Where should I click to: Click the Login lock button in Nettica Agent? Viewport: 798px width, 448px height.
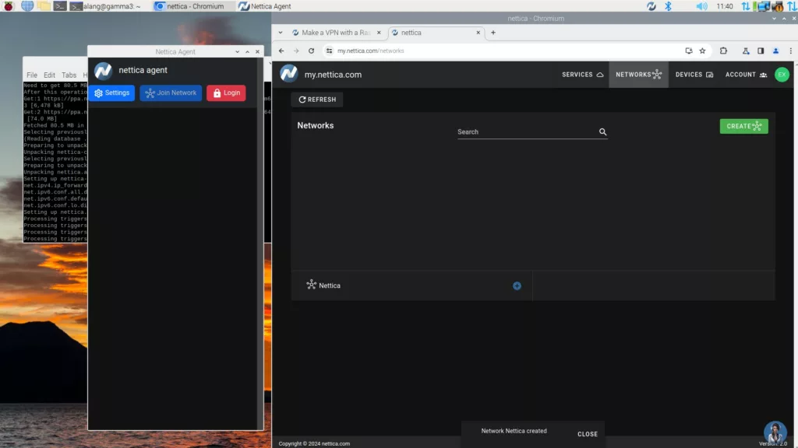226,93
